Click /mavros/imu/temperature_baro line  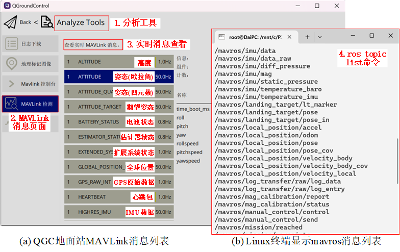coord(268,89)
